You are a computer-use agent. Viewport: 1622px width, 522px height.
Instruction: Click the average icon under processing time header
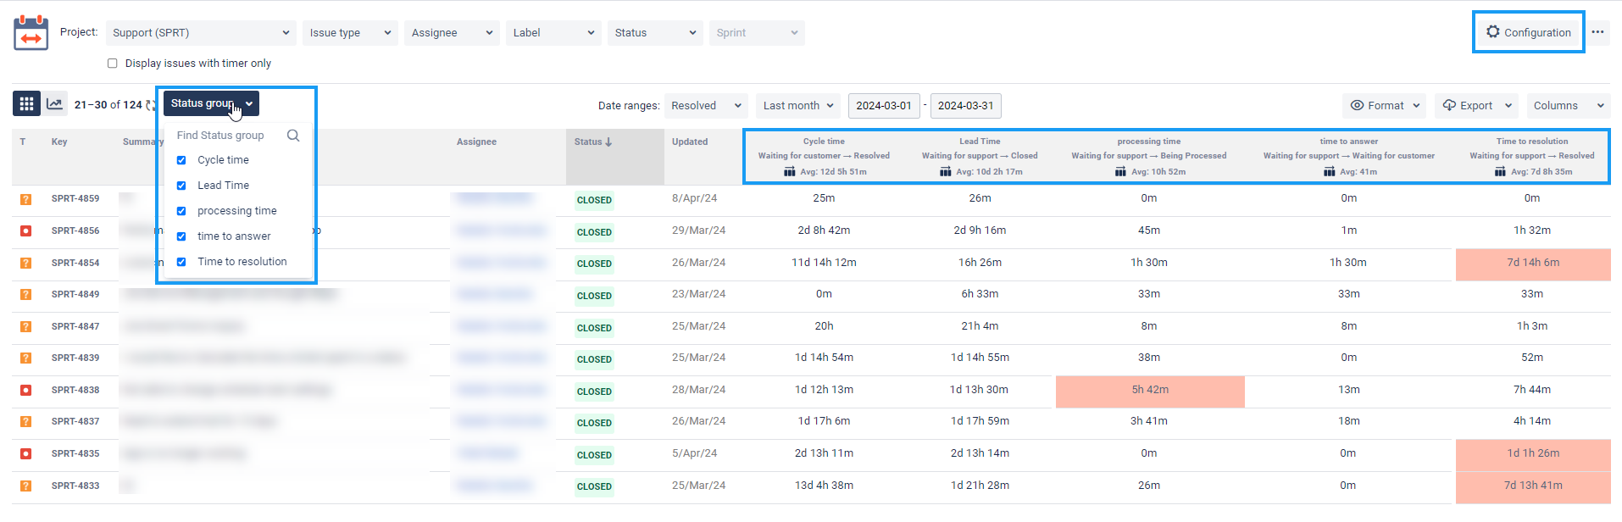(1120, 171)
